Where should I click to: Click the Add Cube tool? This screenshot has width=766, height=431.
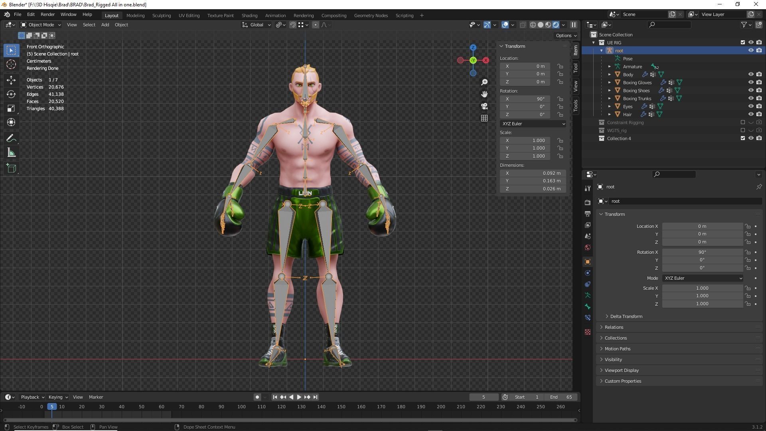point(11,168)
